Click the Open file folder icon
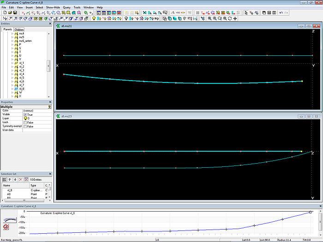Image resolution: width=323 pixels, height=242 pixels. pyautogui.click(x=9, y=13)
